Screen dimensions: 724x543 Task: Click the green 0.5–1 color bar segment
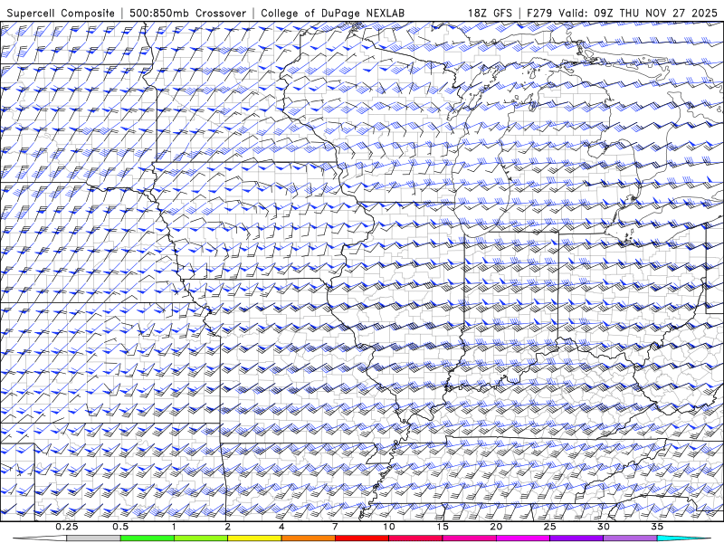(x=148, y=538)
